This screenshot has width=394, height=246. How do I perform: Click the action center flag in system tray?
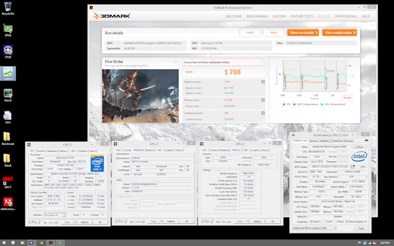[360, 243]
